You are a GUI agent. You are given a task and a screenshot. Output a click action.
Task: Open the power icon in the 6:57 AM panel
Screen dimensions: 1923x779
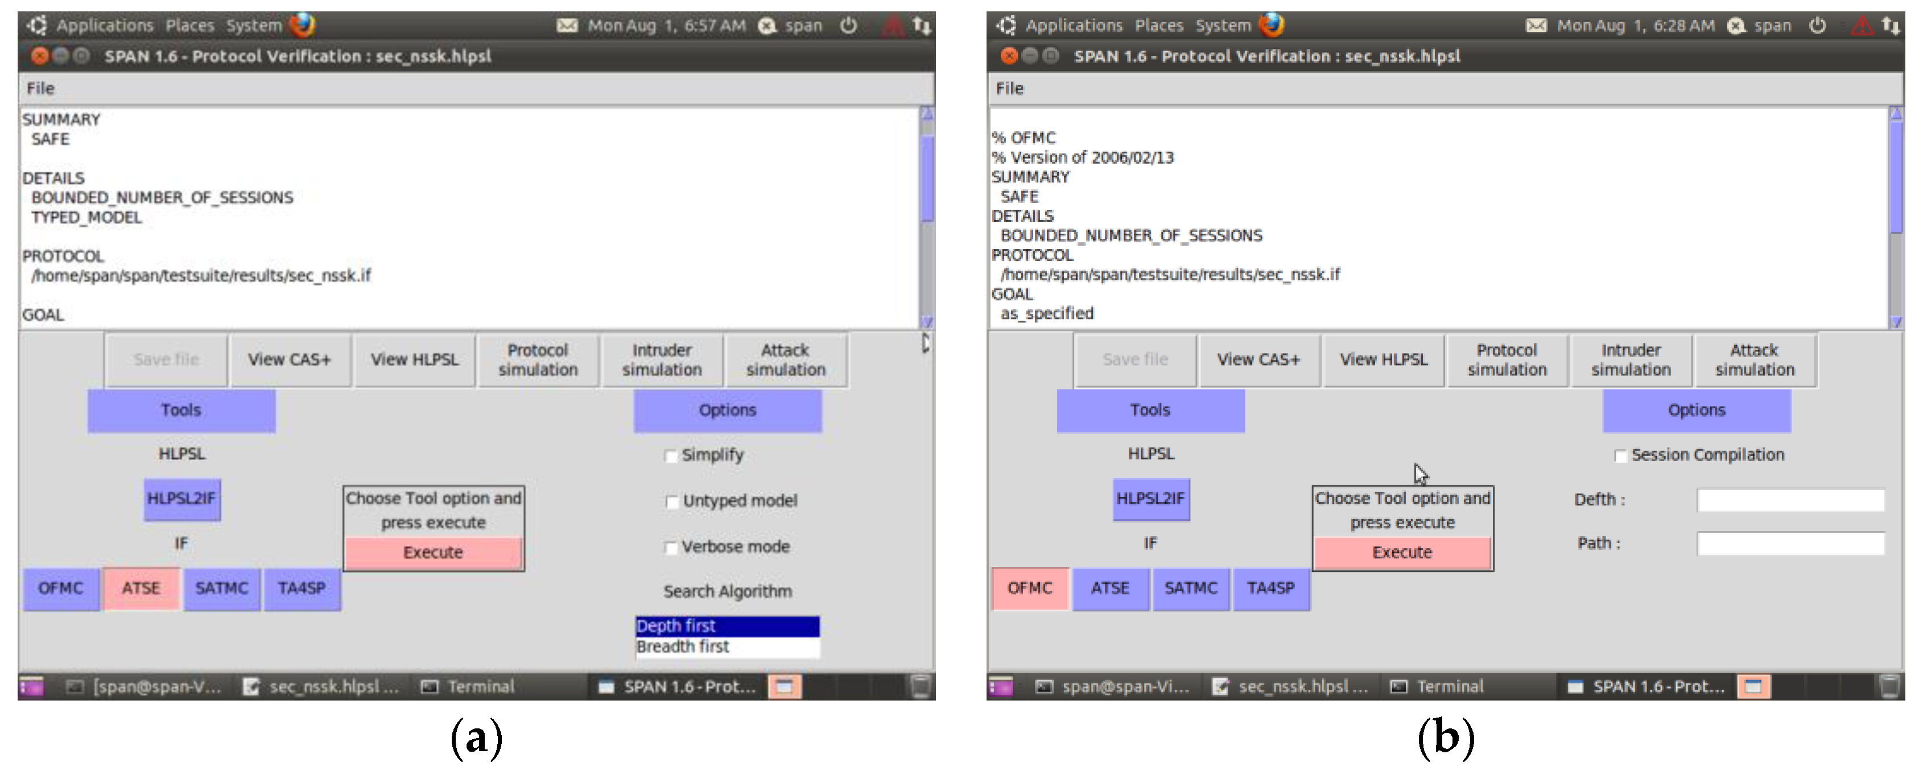pos(848,26)
